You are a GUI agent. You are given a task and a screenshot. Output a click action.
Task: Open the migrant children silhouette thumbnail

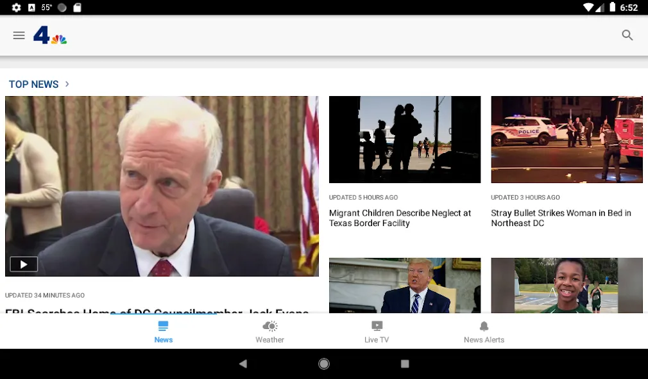[x=405, y=140]
